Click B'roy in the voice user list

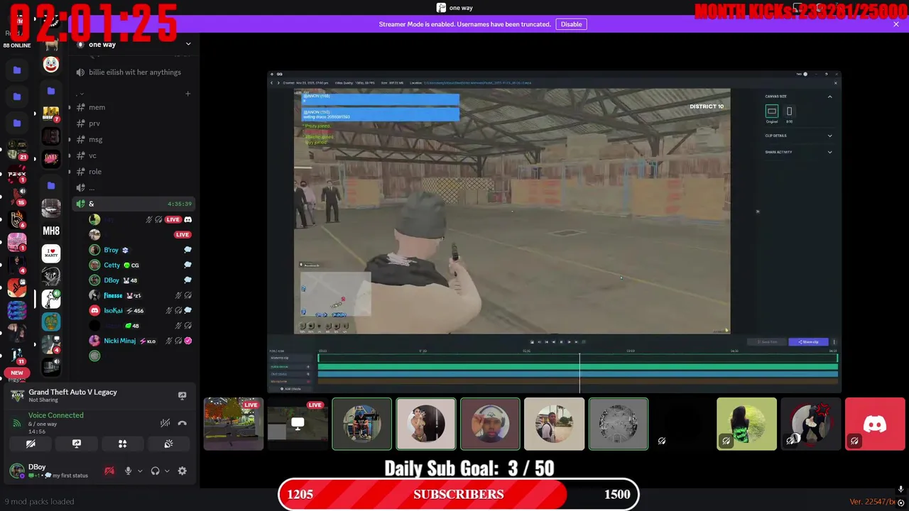coord(111,250)
